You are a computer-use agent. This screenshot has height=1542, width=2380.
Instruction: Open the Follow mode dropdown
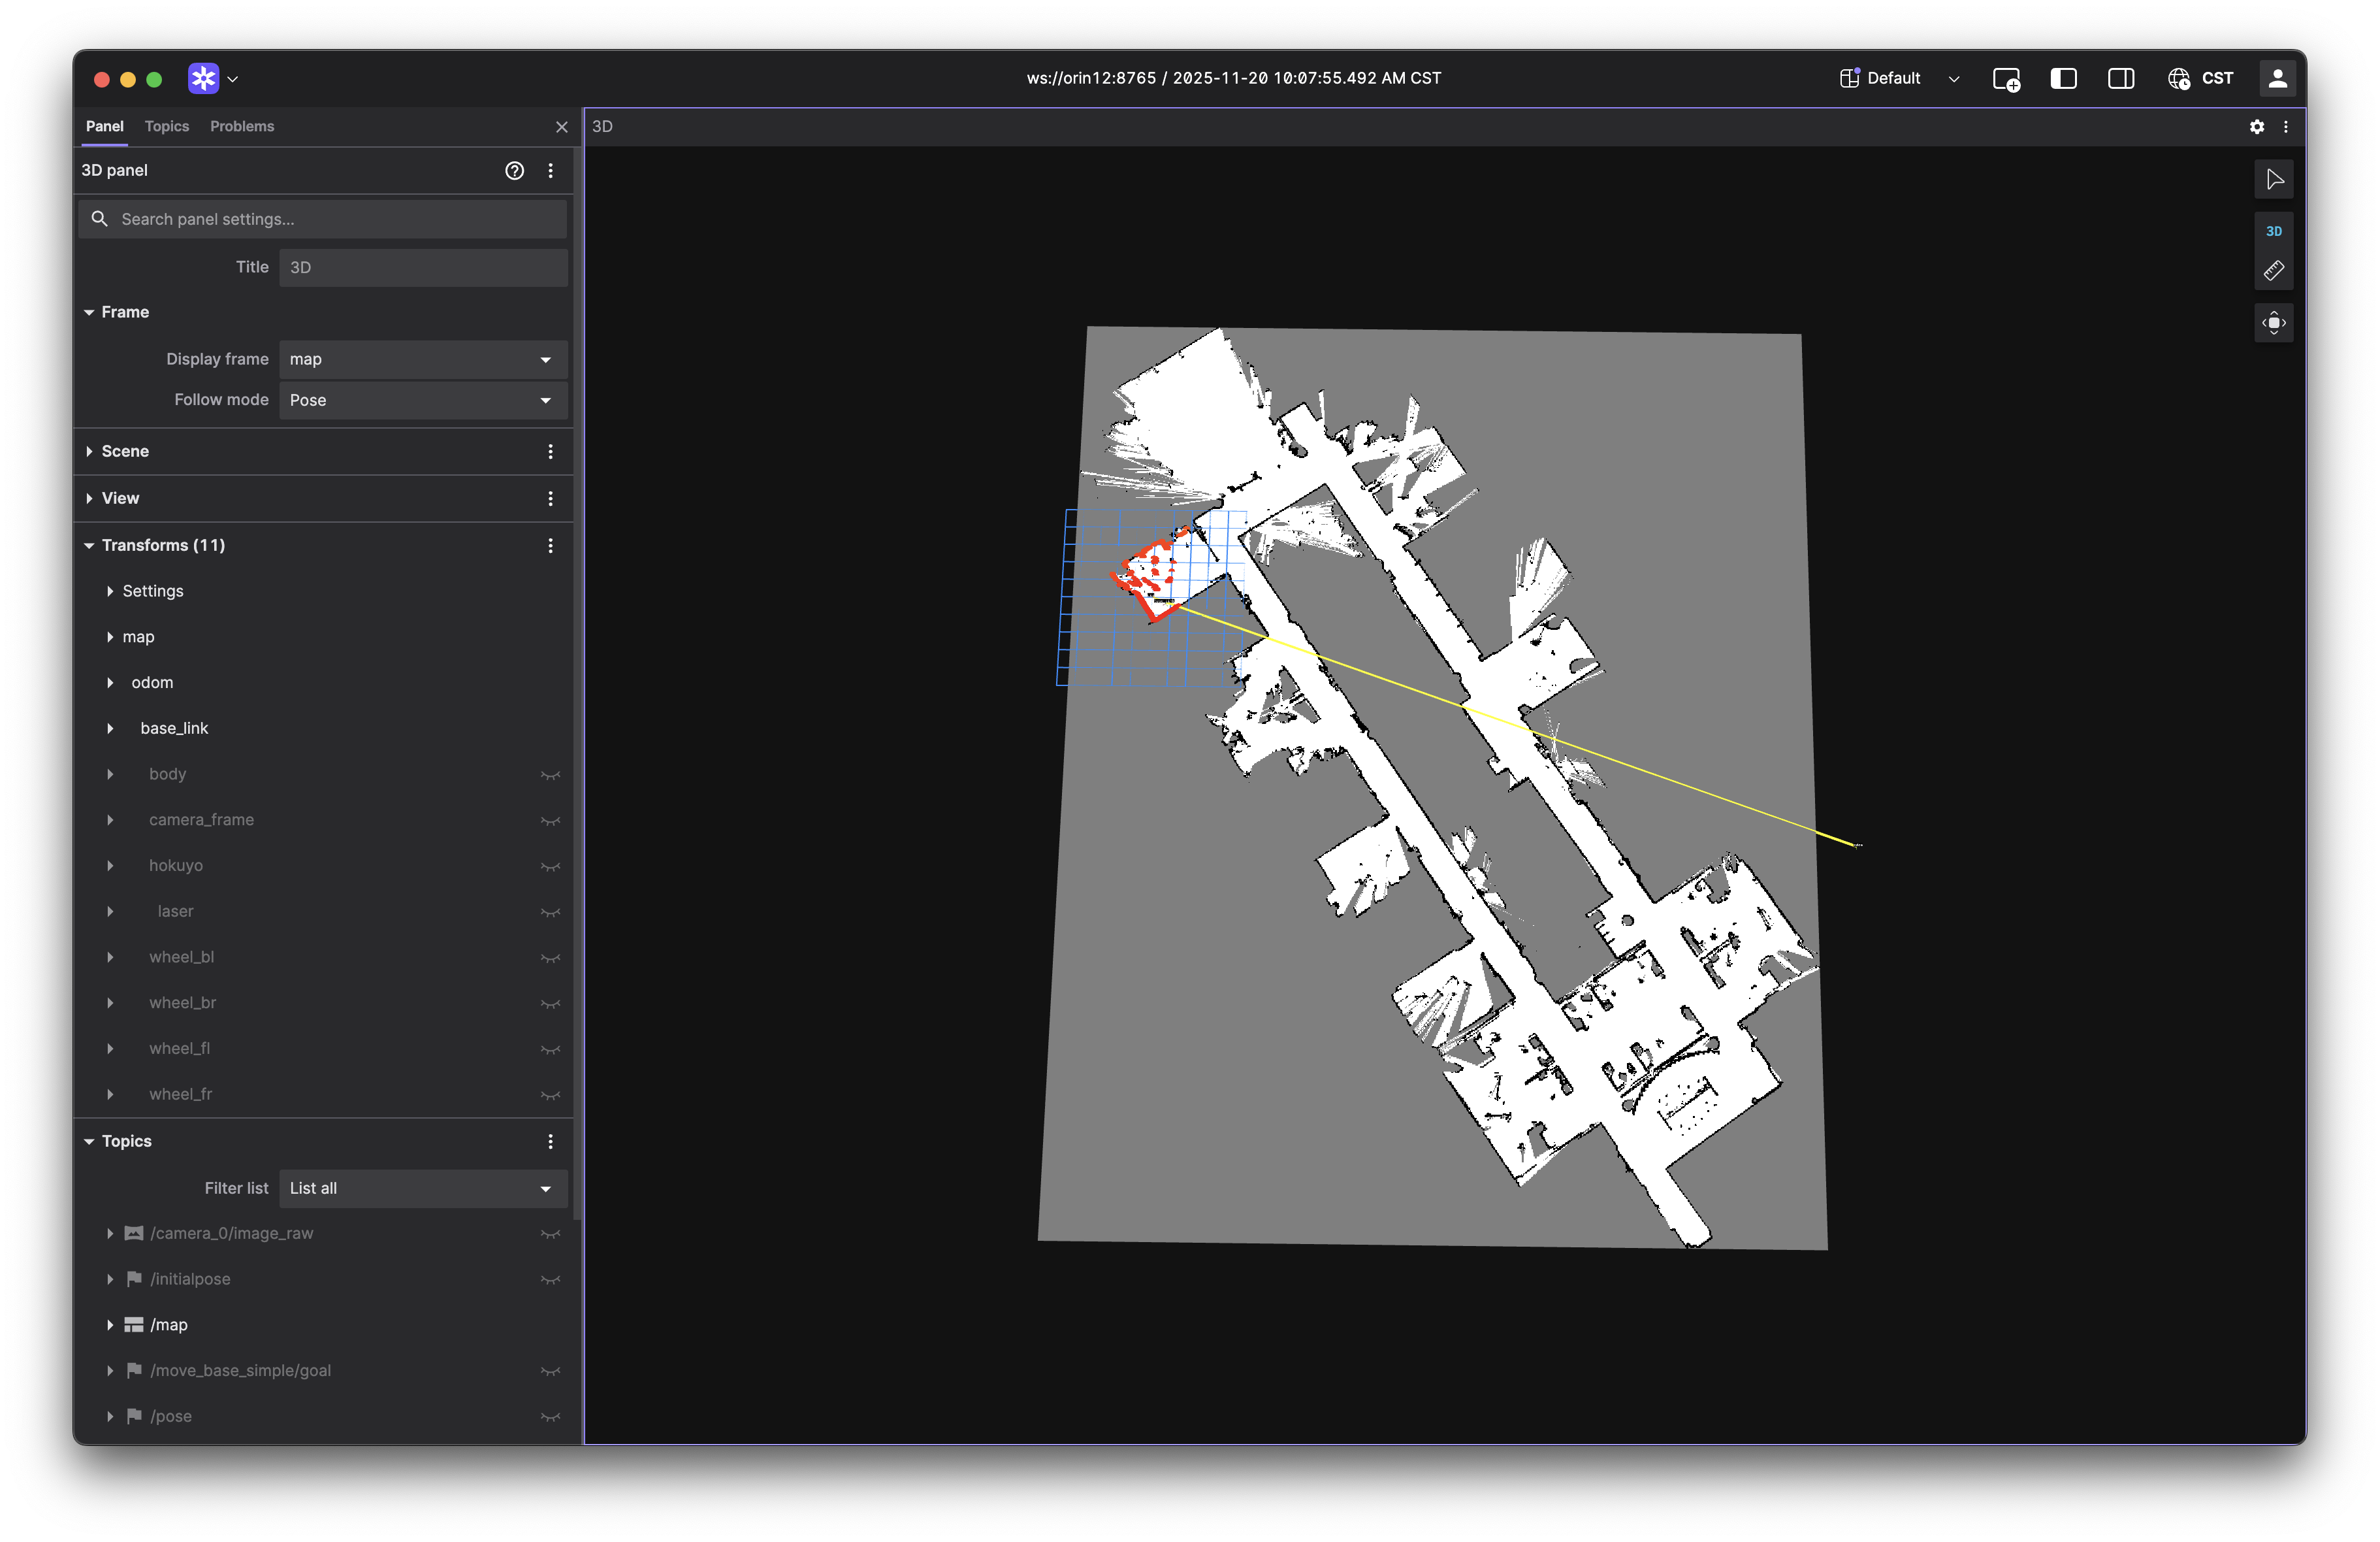pyautogui.click(x=422, y=401)
